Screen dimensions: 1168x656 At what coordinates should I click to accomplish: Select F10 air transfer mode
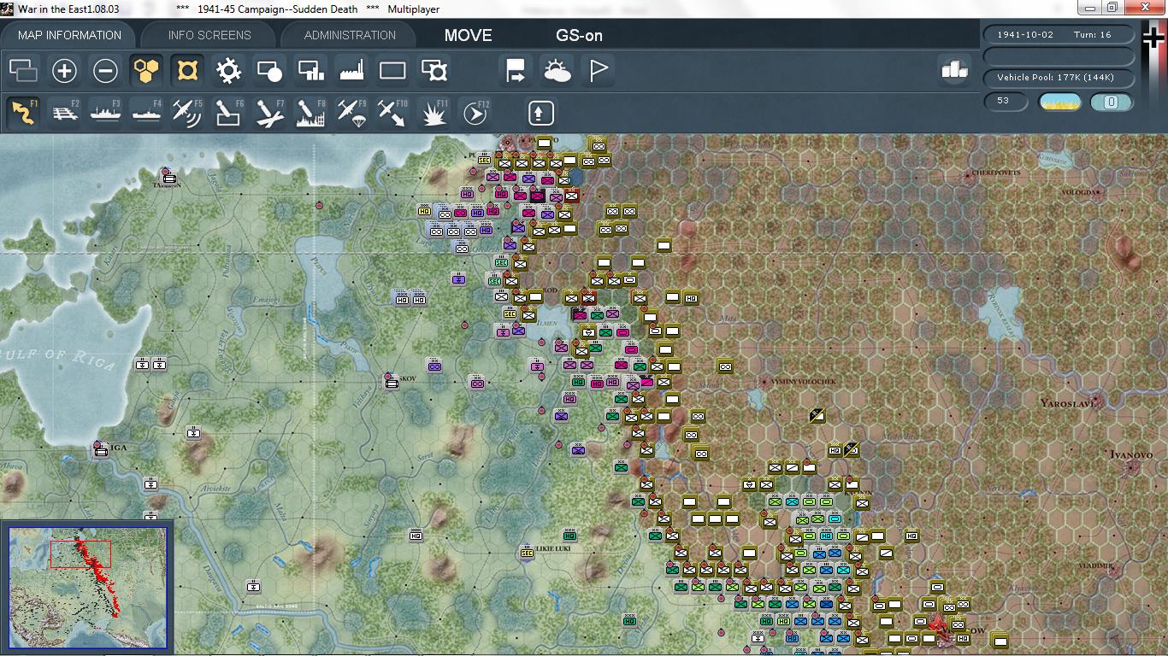[393, 113]
